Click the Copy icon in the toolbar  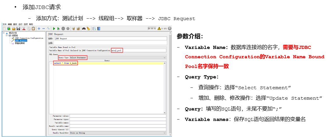pyautogui.click(x=29, y=29)
